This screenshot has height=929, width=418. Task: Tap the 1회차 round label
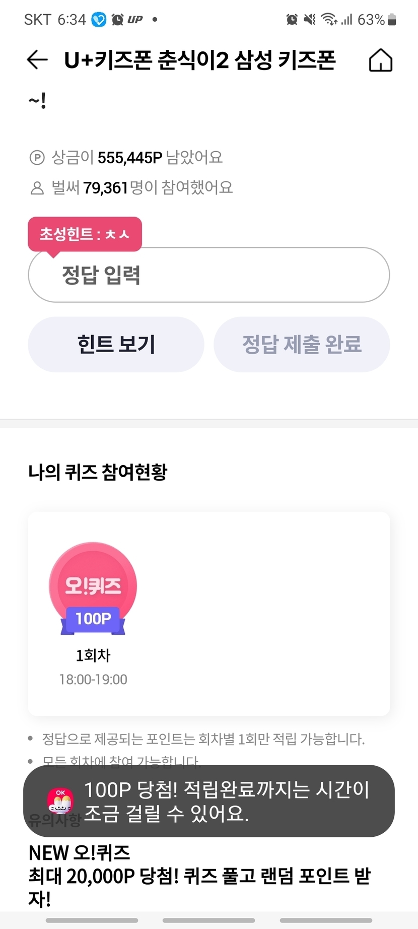[x=93, y=655]
